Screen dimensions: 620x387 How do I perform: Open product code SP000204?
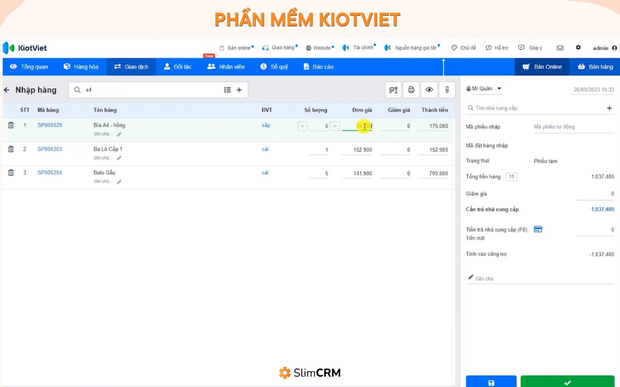point(50,173)
